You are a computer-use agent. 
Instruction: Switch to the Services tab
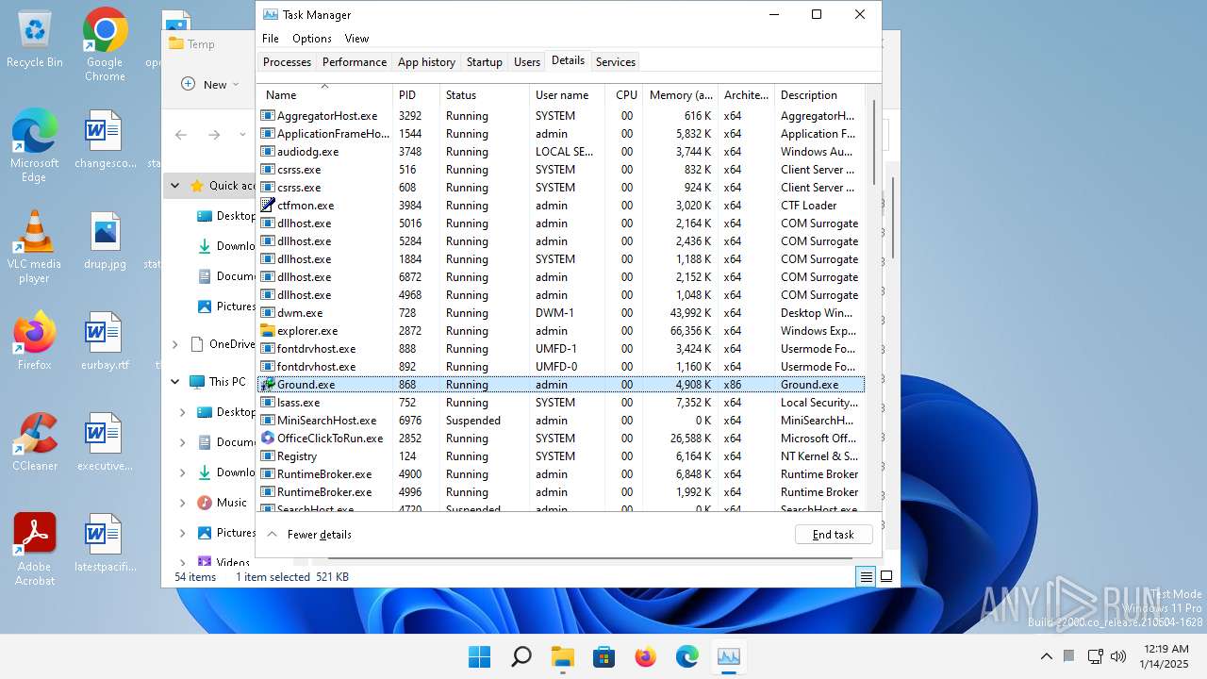pyautogui.click(x=616, y=62)
